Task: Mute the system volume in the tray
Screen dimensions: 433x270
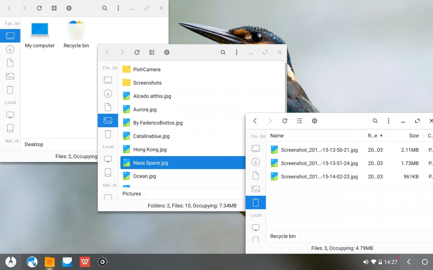Action: pyautogui.click(x=365, y=262)
